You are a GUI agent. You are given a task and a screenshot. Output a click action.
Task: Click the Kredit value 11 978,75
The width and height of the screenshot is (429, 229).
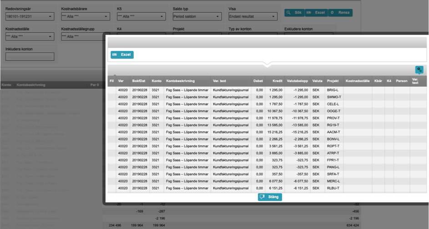tap(275, 118)
